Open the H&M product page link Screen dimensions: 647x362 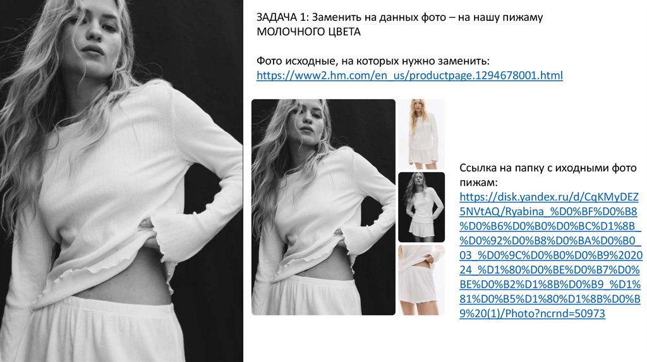tap(409, 76)
